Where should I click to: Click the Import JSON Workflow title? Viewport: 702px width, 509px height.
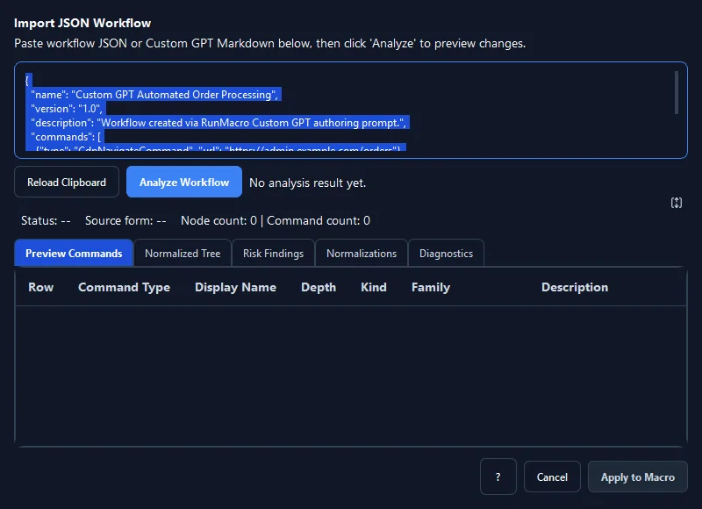tap(82, 24)
